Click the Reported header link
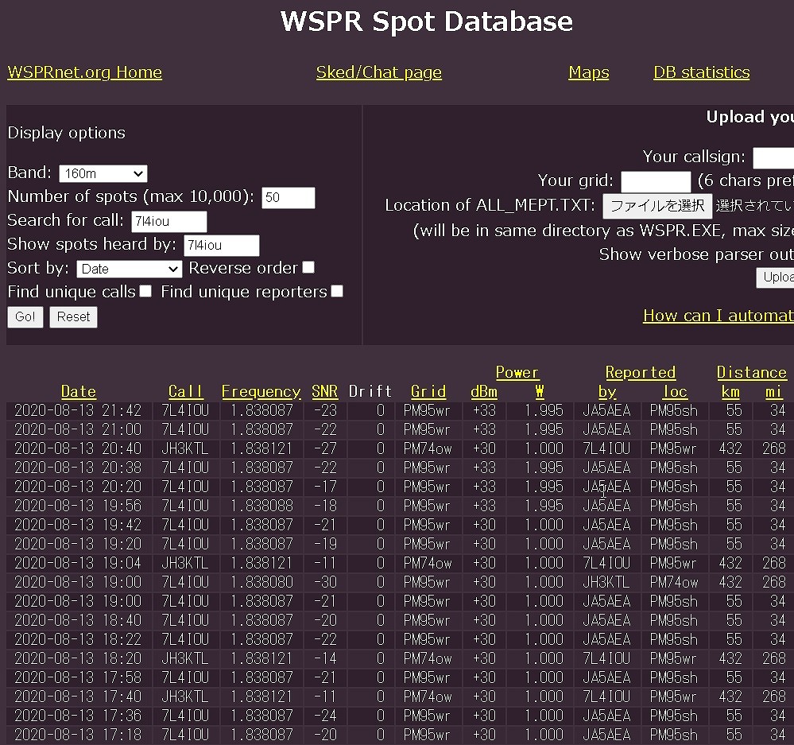The height and width of the screenshot is (745, 794). pos(641,373)
